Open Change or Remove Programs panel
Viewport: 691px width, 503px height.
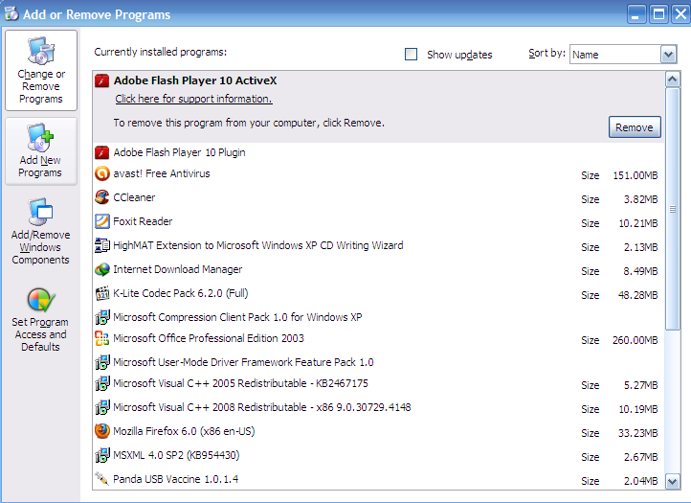[41, 71]
